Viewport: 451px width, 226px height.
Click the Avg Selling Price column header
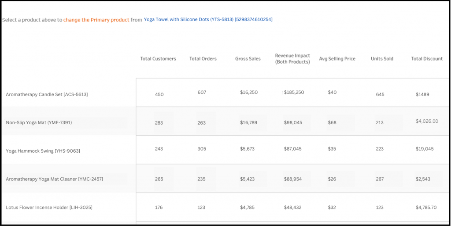337,59
